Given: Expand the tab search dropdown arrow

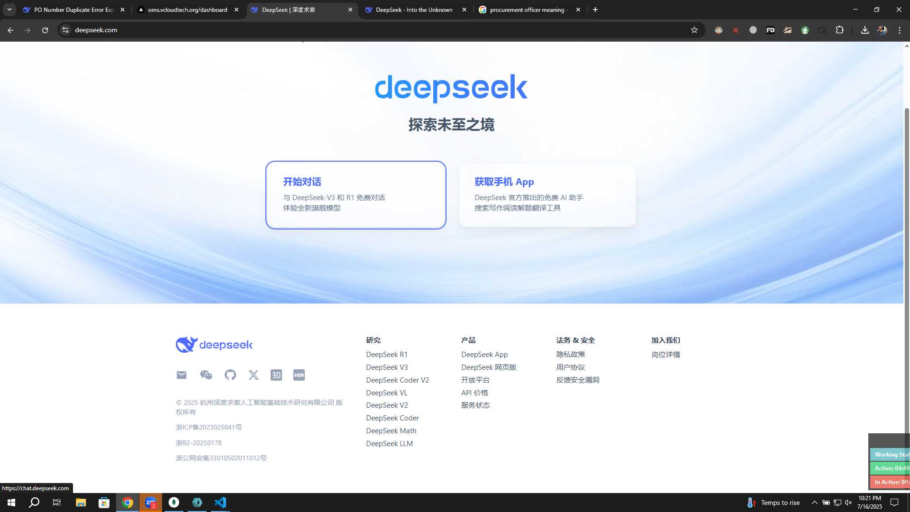Looking at the screenshot, I should click(9, 9).
